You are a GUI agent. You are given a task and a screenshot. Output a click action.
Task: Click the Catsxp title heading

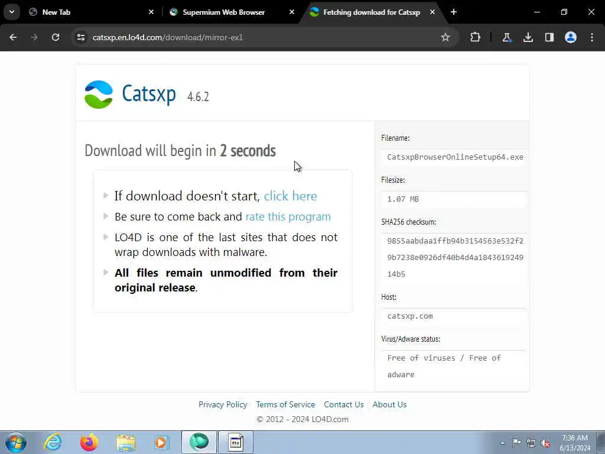pyautogui.click(x=149, y=94)
